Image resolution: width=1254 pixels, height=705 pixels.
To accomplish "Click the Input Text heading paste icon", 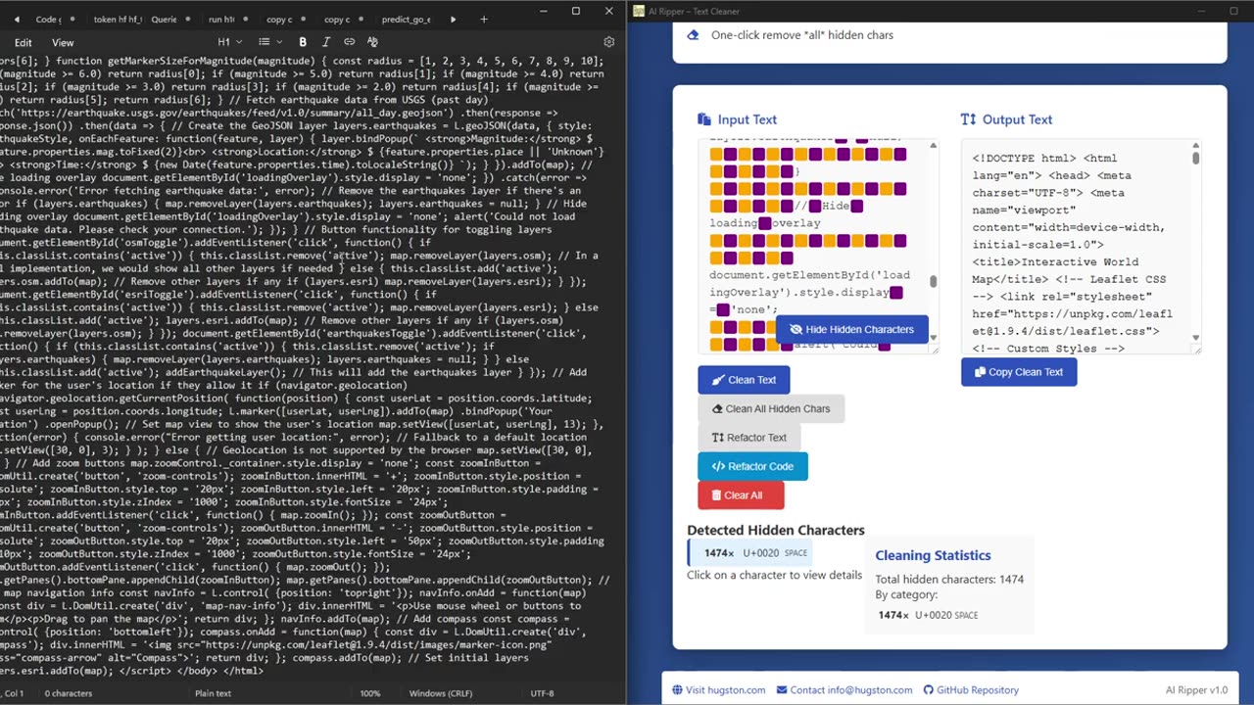I will (x=703, y=119).
